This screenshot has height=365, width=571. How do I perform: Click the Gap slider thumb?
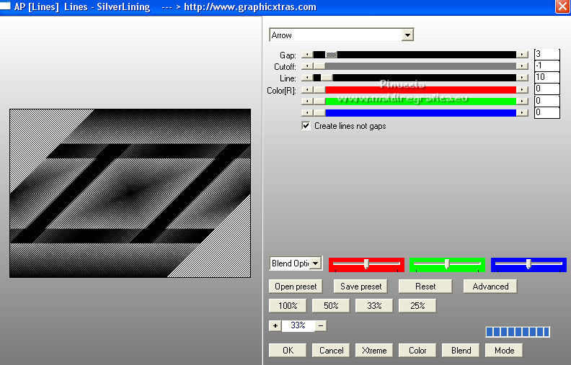[331, 55]
